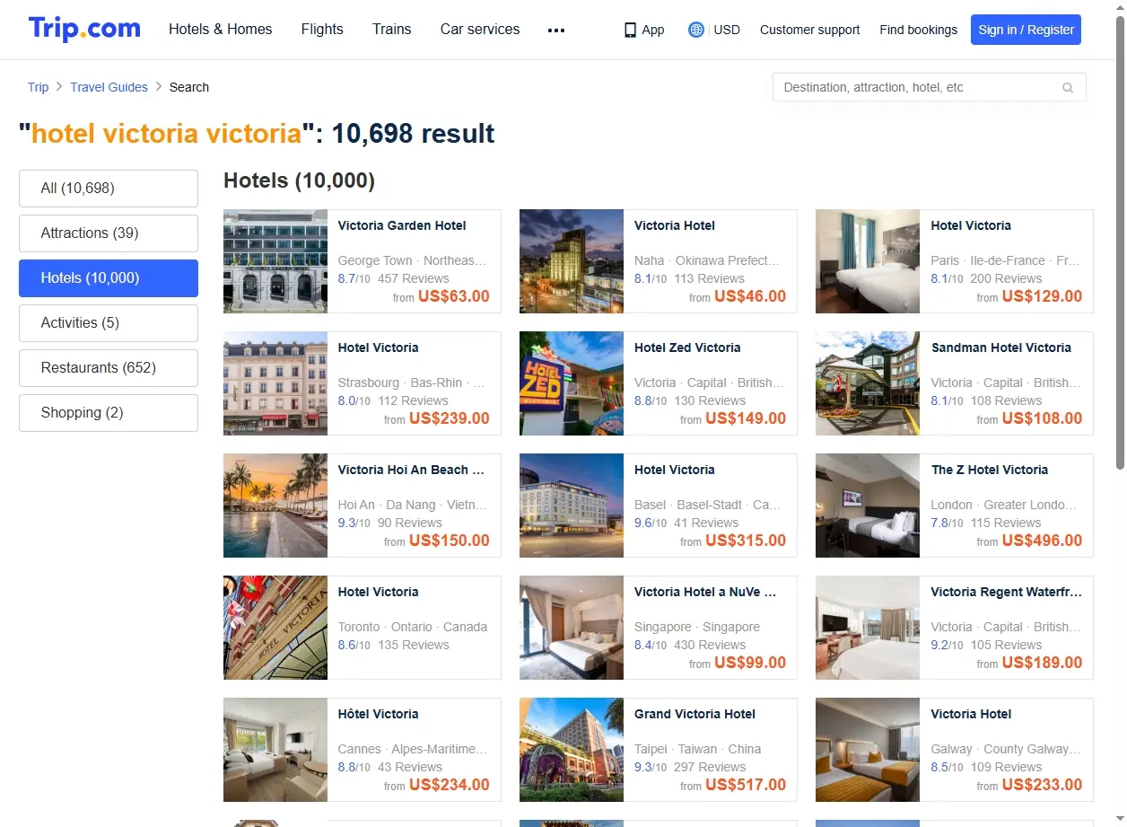Click the search magnifier icon
Image resolution: width=1127 pixels, height=827 pixels.
(x=1068, y=88)
